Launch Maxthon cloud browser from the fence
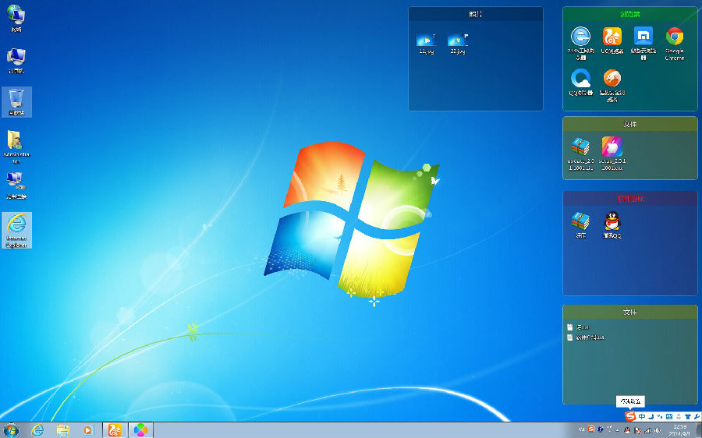Screen dimensions: 702x438 (643, 43)
